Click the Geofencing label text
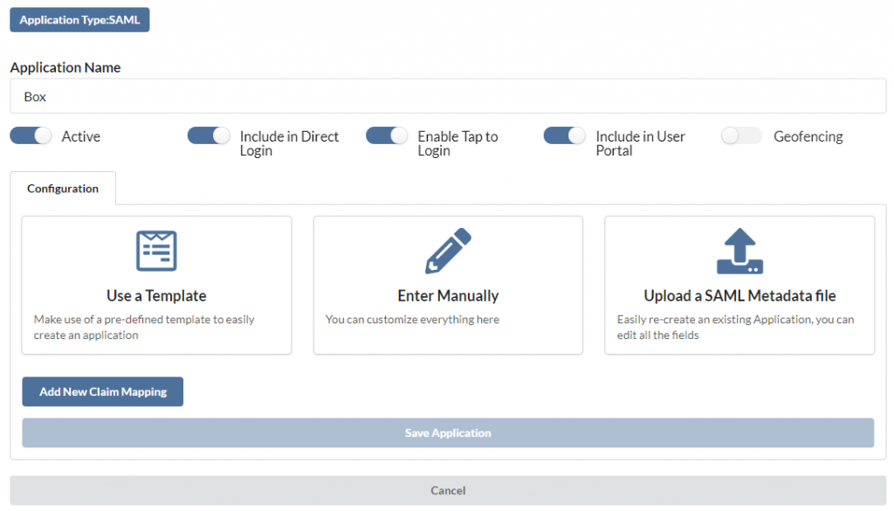 pos(808,137)
